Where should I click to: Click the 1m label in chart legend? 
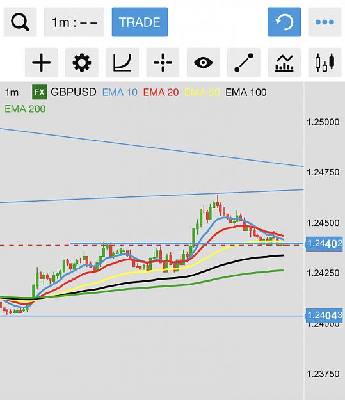pos(12,92)
